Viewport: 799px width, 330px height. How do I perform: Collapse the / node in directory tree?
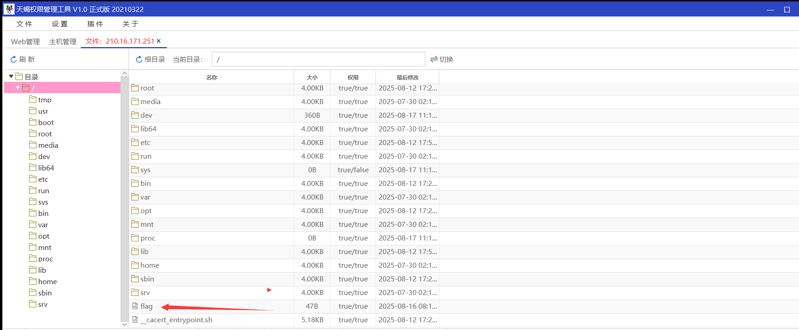18,88
